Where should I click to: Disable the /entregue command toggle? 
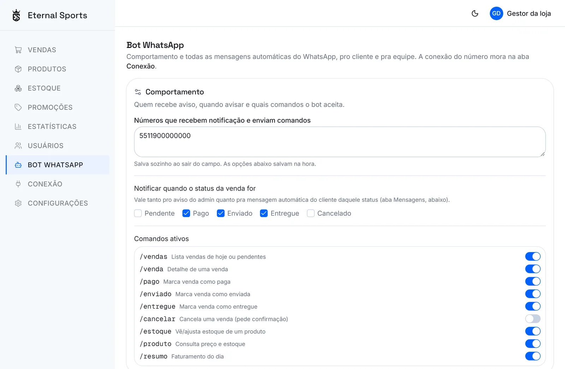click(533, 306)
